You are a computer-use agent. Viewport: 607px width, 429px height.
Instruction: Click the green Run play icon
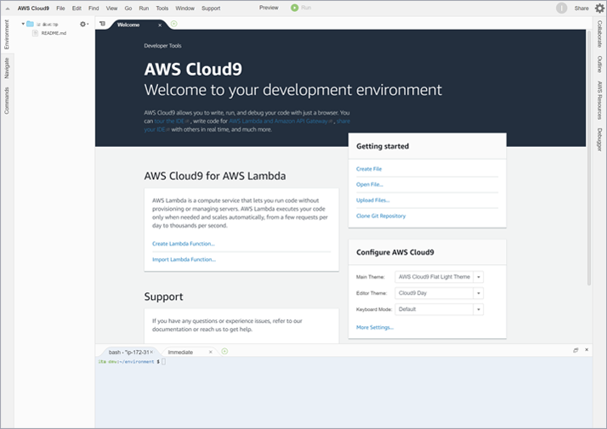(295, 8)
